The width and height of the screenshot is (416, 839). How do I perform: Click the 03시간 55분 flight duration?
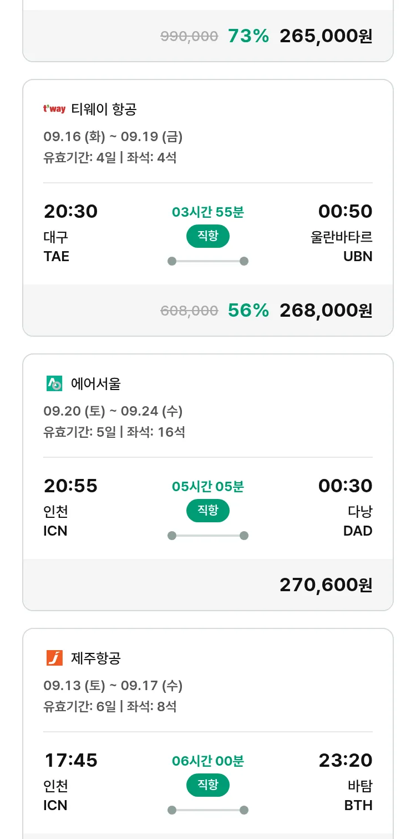[207, 212]
